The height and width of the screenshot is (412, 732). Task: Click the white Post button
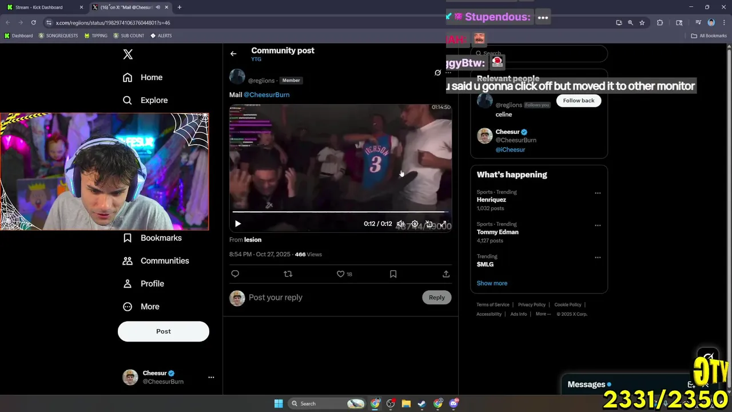click(x=164, y=331)
